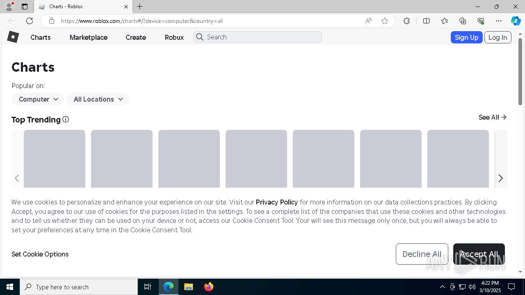Open the Favorites list icon

445,21
